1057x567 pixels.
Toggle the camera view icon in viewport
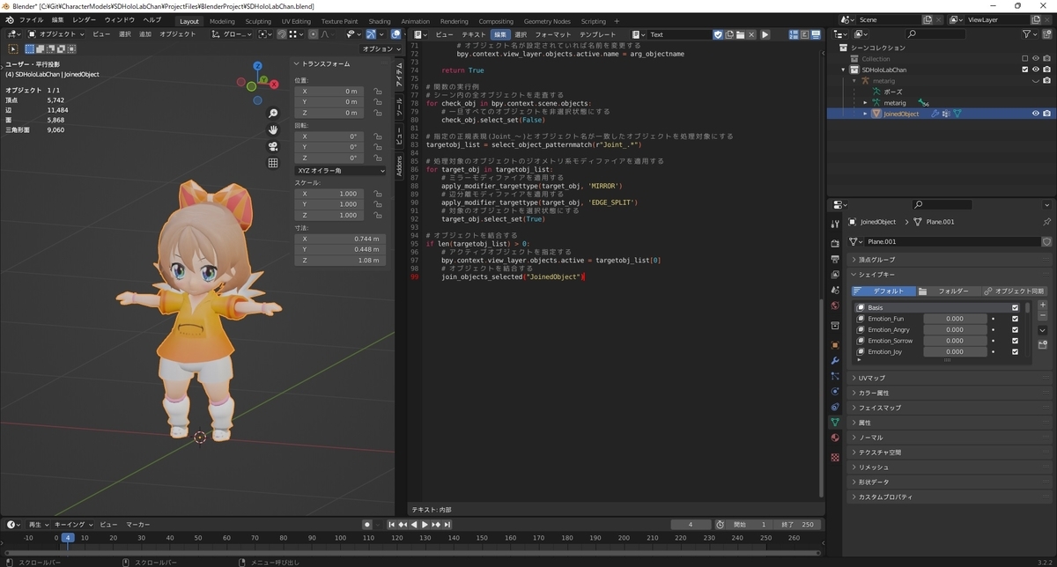point(273,146)
